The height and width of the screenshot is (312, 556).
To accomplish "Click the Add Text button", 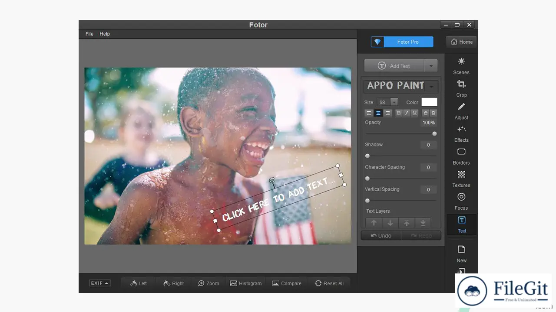I will [x=394, y=66].
